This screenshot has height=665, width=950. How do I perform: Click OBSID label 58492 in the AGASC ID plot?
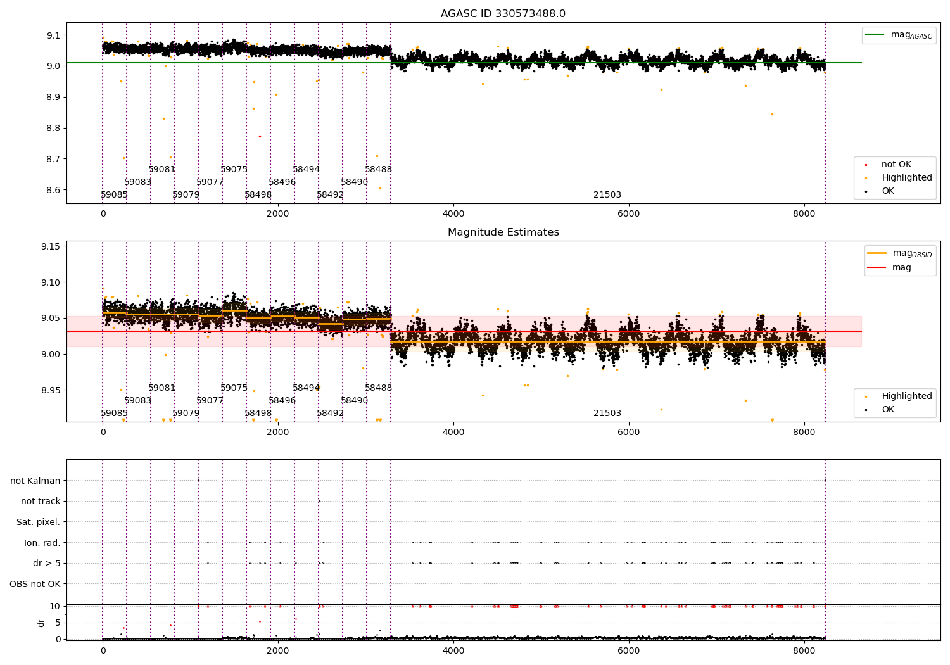coord(331,194)
